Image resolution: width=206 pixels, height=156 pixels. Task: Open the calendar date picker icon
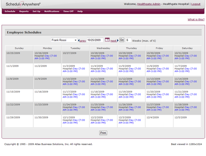(x=107, y=40)
